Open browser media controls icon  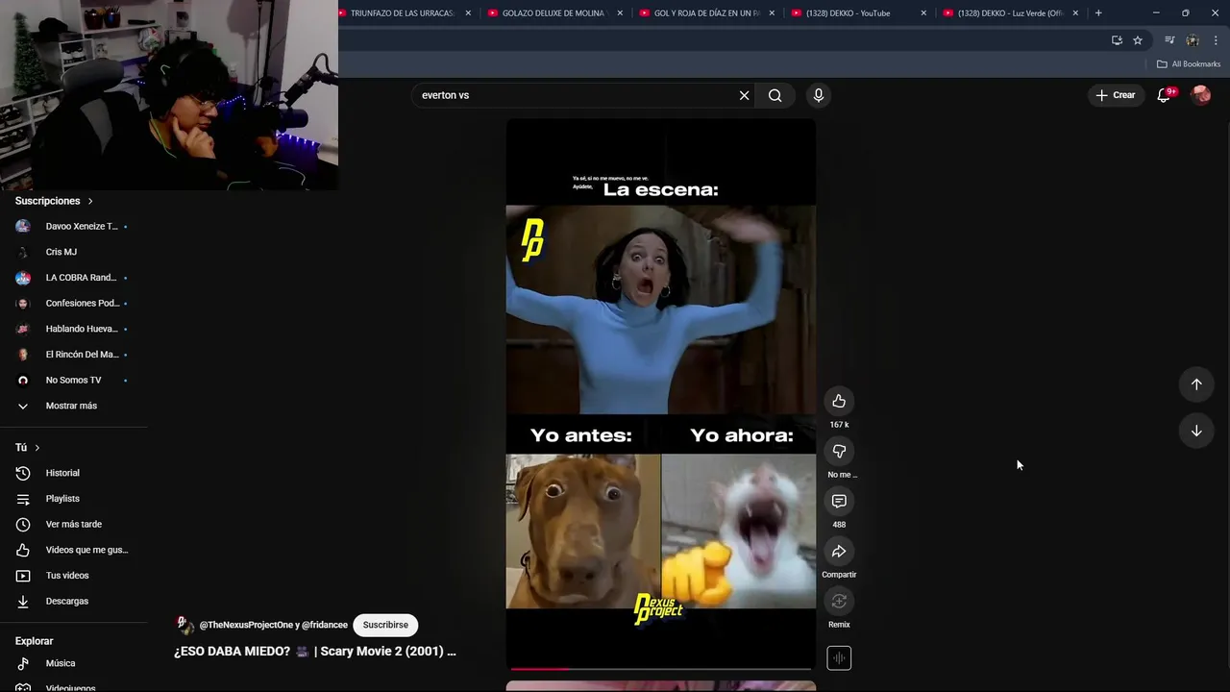(x=1169, y=40)
